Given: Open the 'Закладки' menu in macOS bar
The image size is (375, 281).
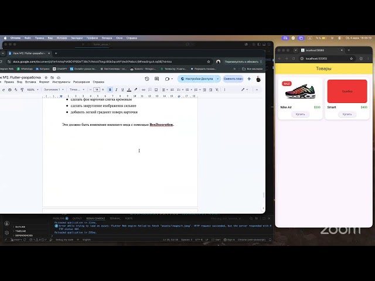Looking at the screenshot, I should pos(77,38).
